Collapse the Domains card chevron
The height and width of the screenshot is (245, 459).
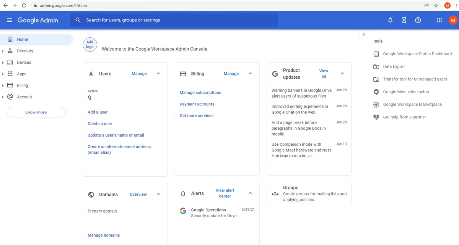(158, 194)
